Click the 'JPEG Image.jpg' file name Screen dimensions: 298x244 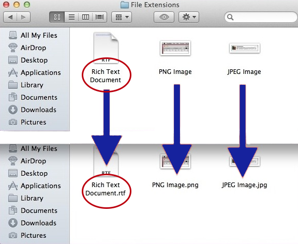click(x=244, y=185)
